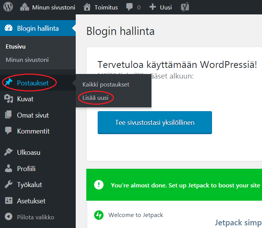Click the speech bubble icon beside Kommentit
Screen dimensions: 262x228
(8, 131)
